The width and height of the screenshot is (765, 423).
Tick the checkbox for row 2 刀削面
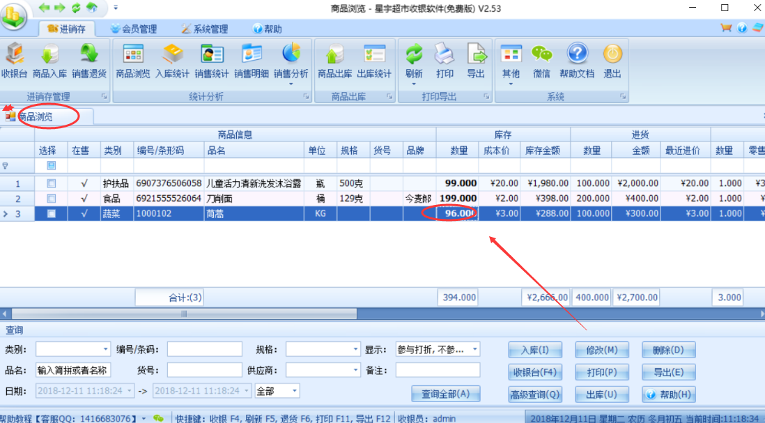pyautogui.click(x=51, y=199)
